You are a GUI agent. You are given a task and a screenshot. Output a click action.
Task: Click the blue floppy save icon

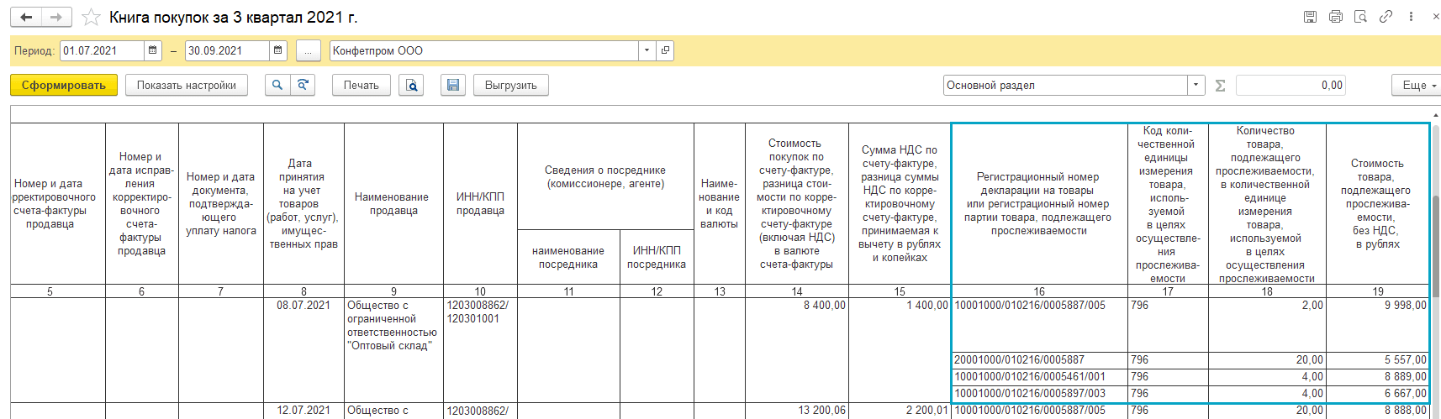tap(453, 85)
